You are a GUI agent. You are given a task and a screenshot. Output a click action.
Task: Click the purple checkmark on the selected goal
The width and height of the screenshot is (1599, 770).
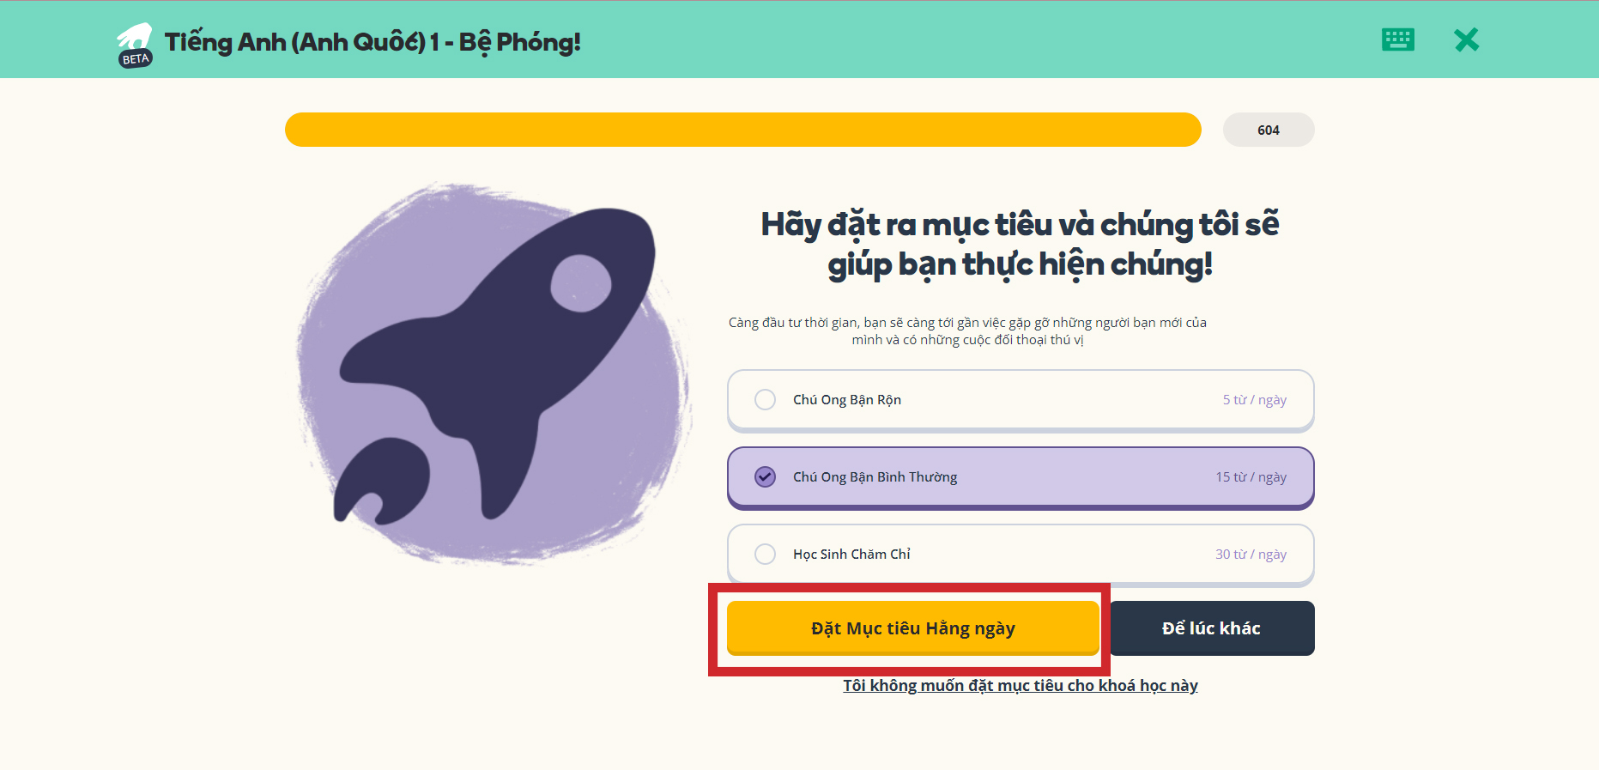click(x=765, y=476)
